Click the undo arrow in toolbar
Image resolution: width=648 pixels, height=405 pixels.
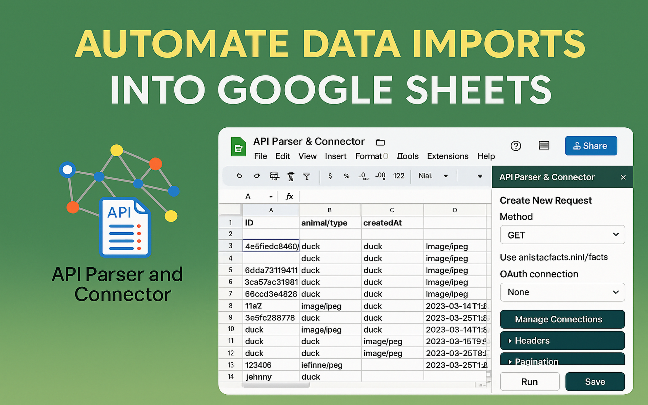(x=239, y=176)
